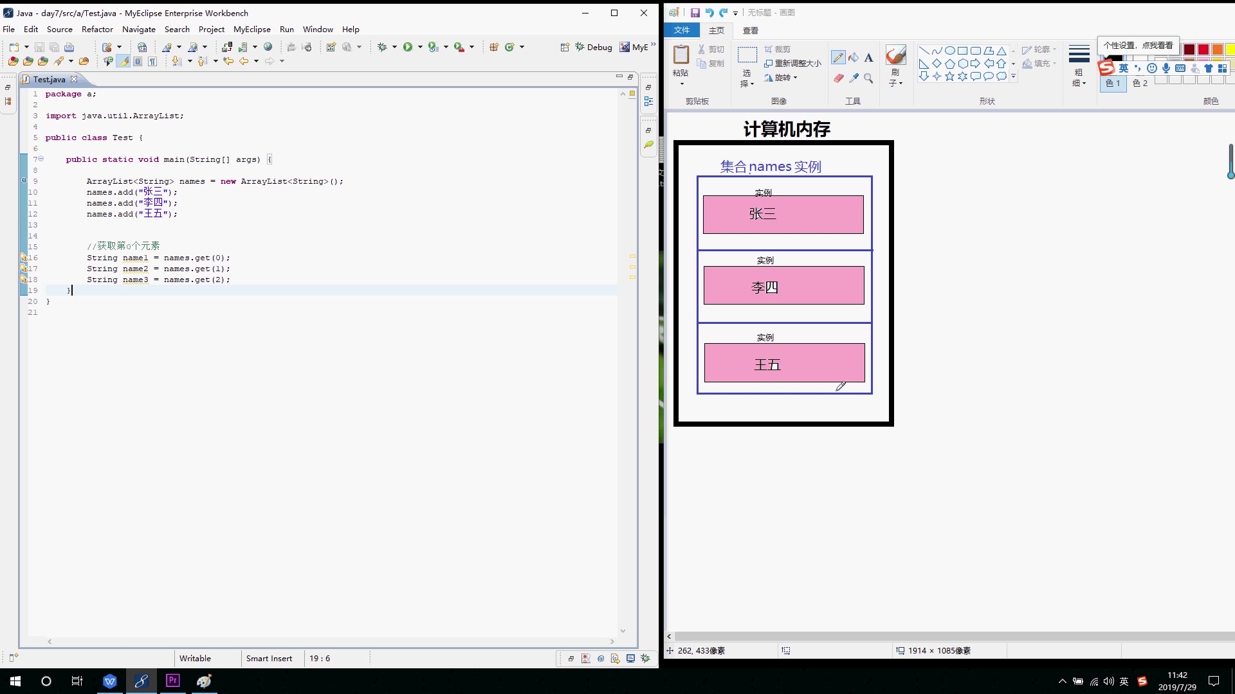Click the web browser globe icon
Viewport: 1235px width, 694px height.
coord(268,47)
